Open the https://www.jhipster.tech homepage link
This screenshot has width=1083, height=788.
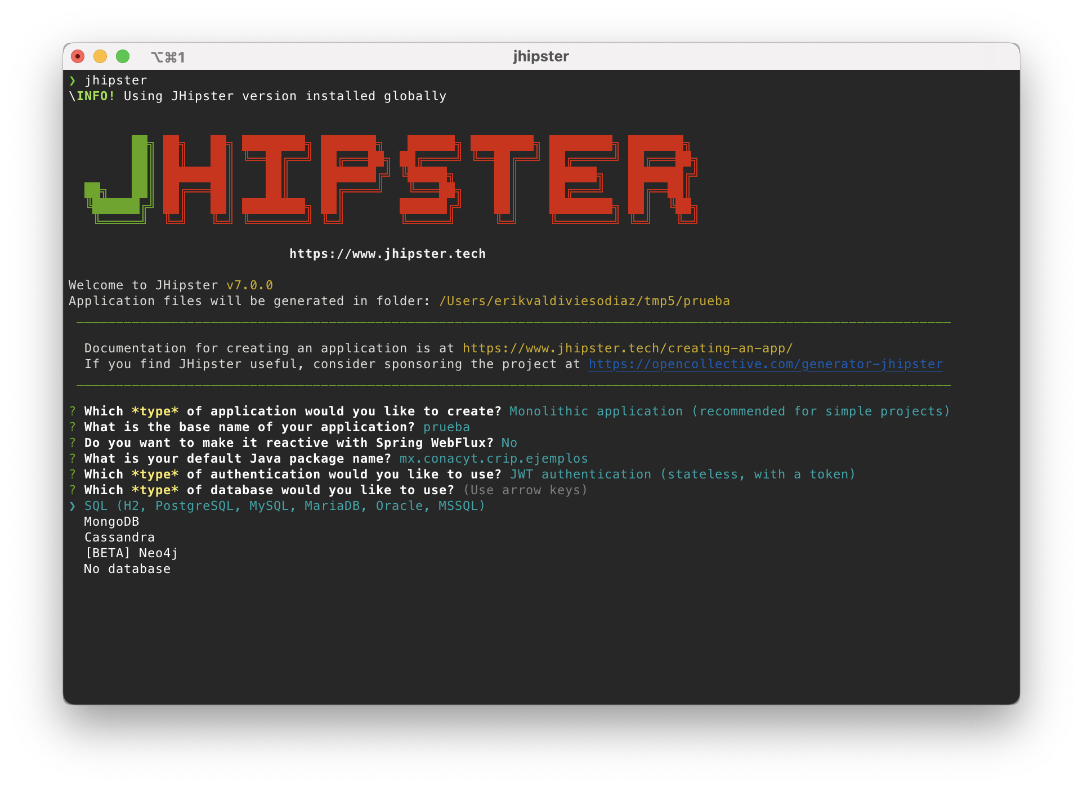click(x=387, y=254)
